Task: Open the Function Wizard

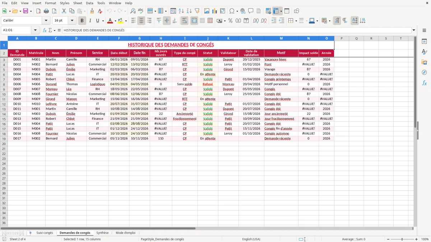Action: coord(45,30)
